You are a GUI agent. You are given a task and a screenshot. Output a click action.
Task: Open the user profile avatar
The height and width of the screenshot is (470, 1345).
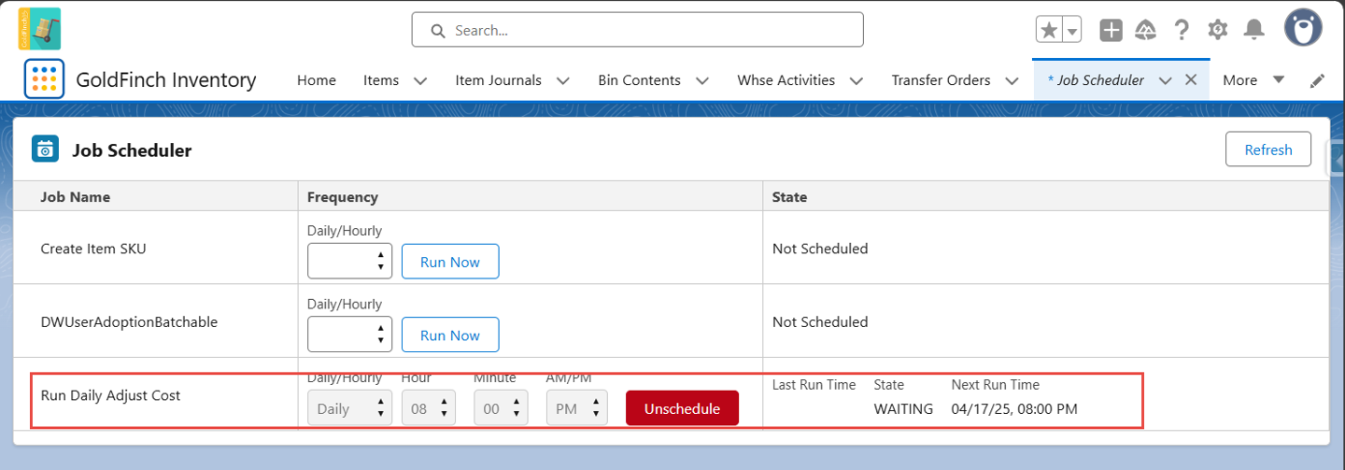coord(1303,28)
